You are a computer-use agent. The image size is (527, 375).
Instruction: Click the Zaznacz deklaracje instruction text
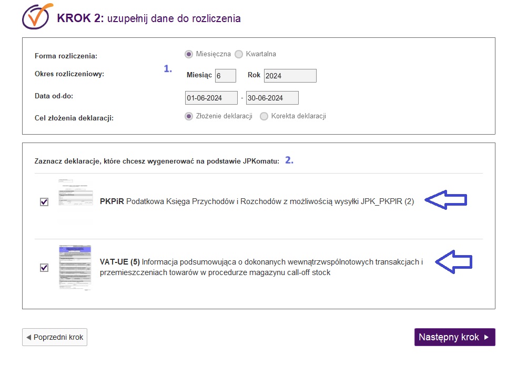pos(157,161)
